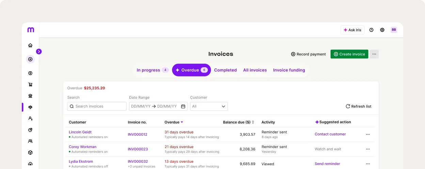Open the bank building sidebar icon
This screenshot has width=425, height=169.
click(x=30, y=96)
